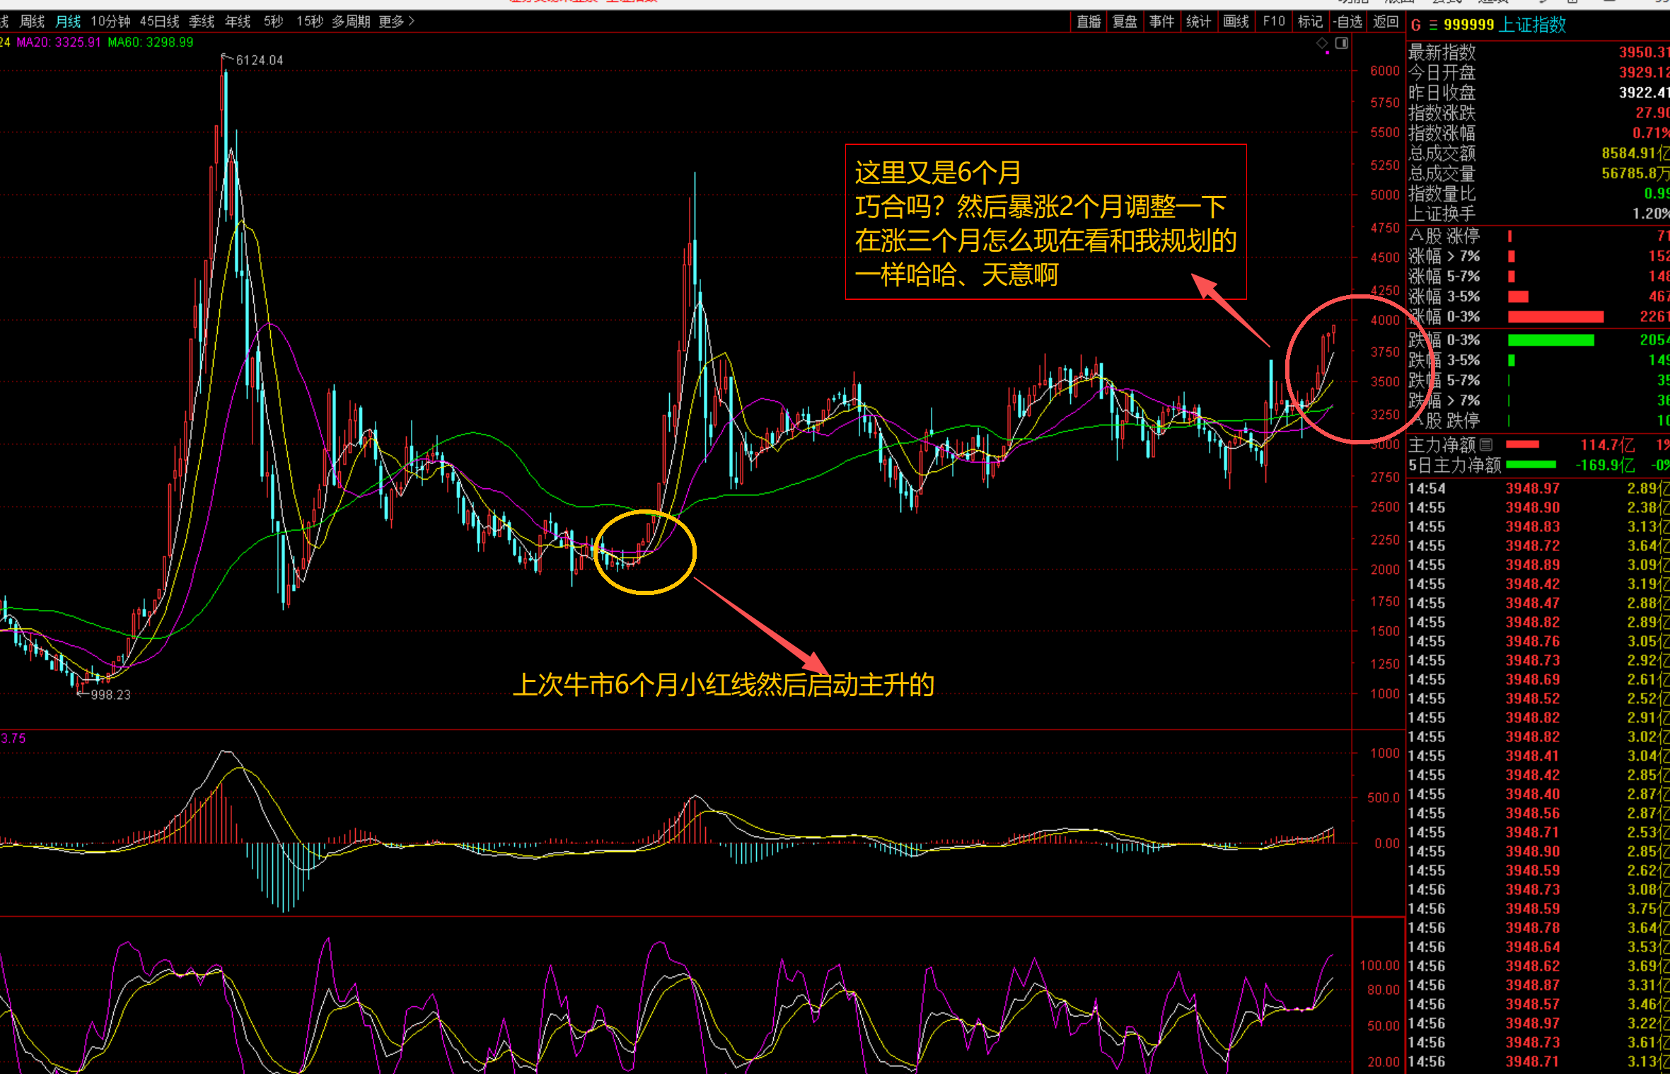
Task: Click the diamond icon above the chart
Action: point(1322,43)
